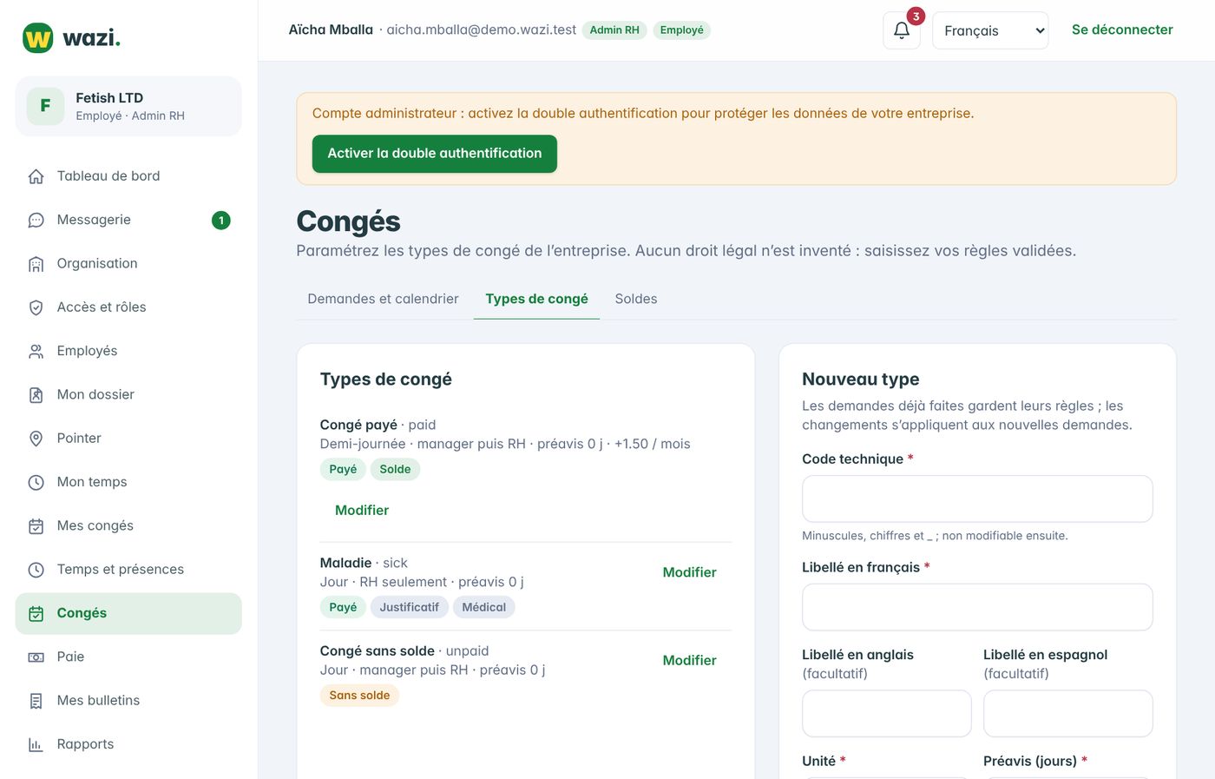Switch to the Soldes tab

[x=636, y=299]
